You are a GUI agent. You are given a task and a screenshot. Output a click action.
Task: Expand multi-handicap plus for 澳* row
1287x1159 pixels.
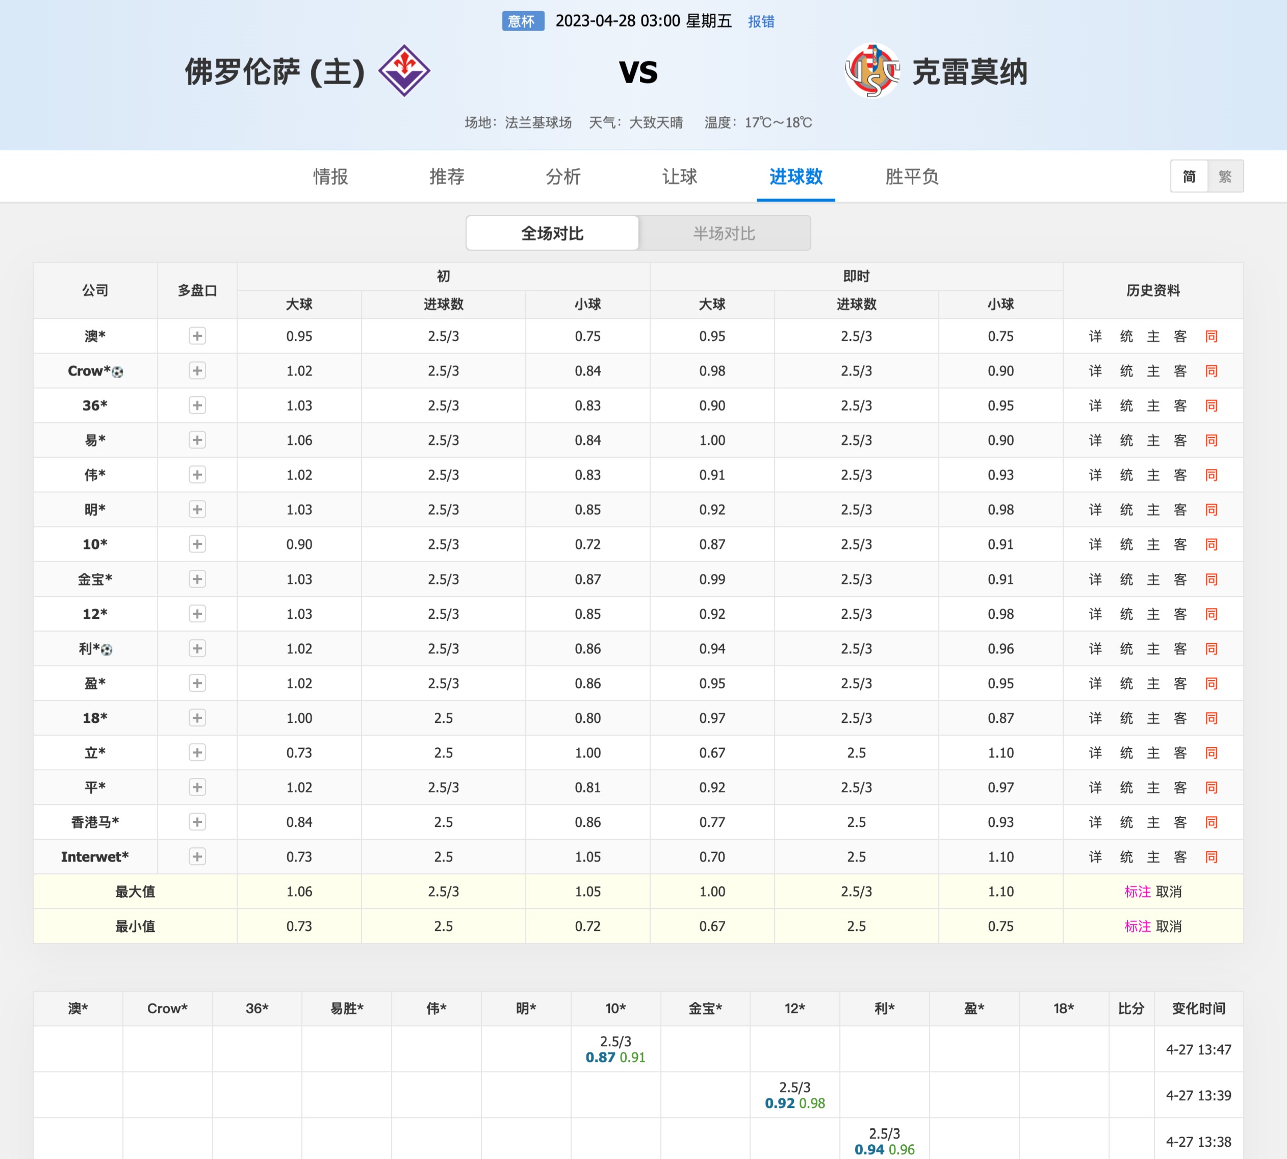[x=197, y=336]
